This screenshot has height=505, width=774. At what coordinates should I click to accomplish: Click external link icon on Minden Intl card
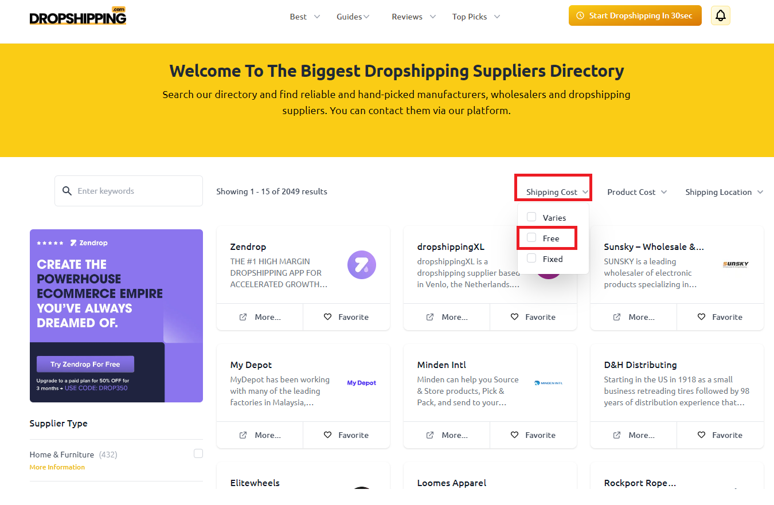click(x=430, y=435)
